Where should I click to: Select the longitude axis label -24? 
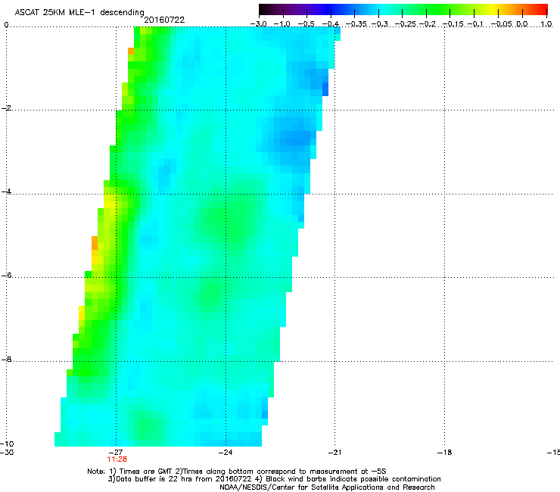pos(226,452)
